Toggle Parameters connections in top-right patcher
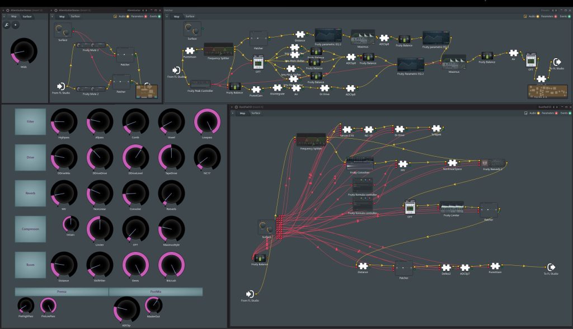573x329 pixels. pyautogui.click(x=548, y=16)
